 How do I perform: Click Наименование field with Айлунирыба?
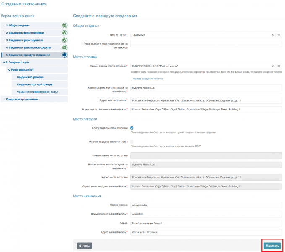(206, 205)
